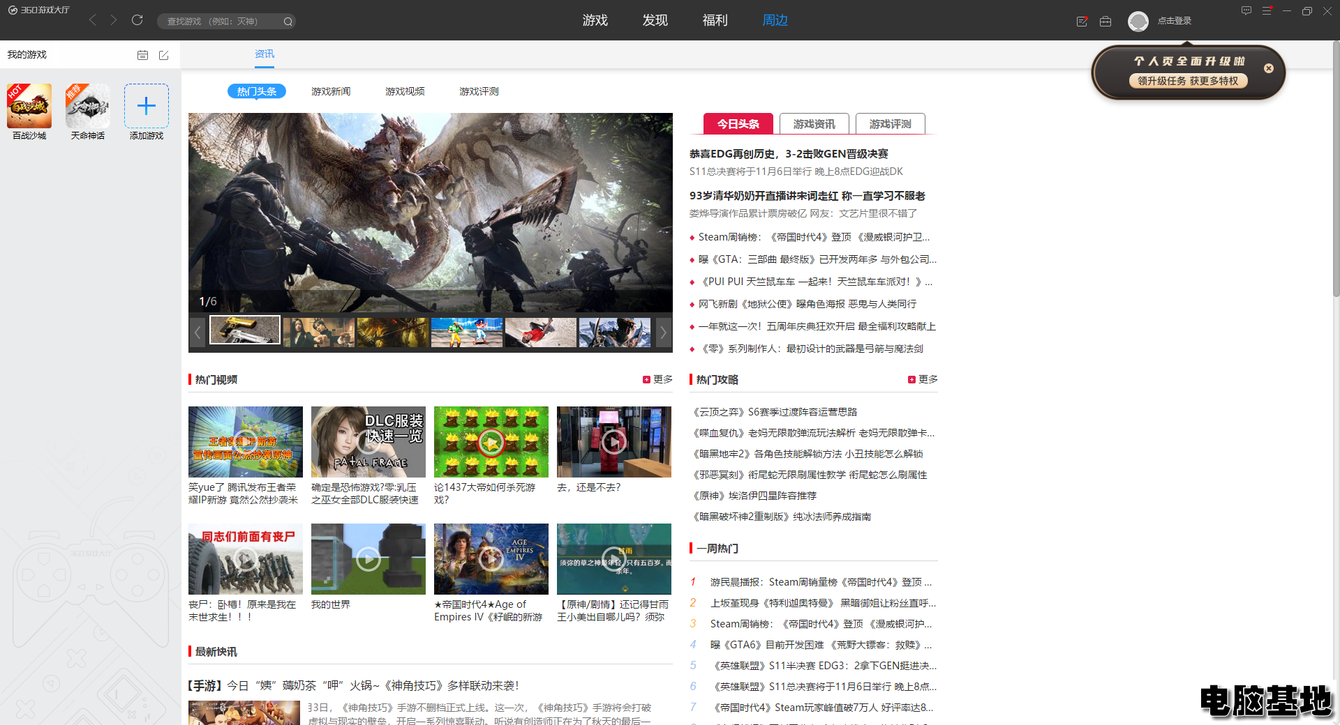
Task: Switch to 游戏新闻 filter
Action: click(x=331, y=91)
